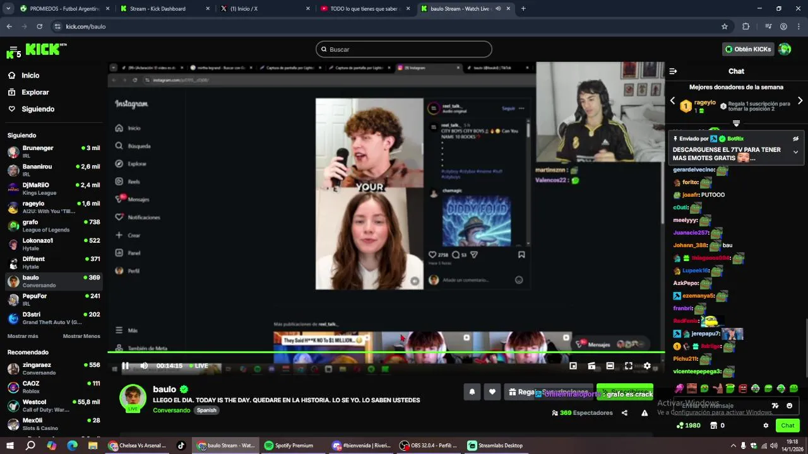
Task: Open user profile avatar menu
Action: click(x=785, y=49)
